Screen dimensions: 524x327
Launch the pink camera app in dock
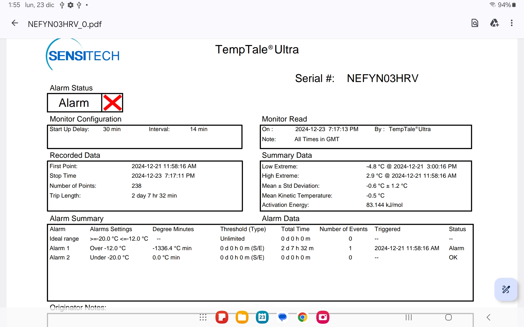(323, 317)
